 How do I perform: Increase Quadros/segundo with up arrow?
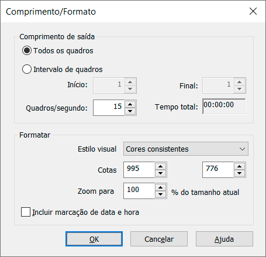[x=130, y=104]
